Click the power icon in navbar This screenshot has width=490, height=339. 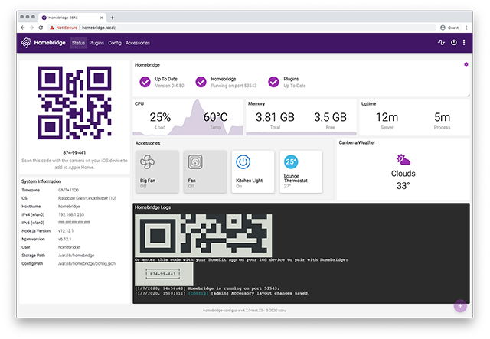coord(453,43)
